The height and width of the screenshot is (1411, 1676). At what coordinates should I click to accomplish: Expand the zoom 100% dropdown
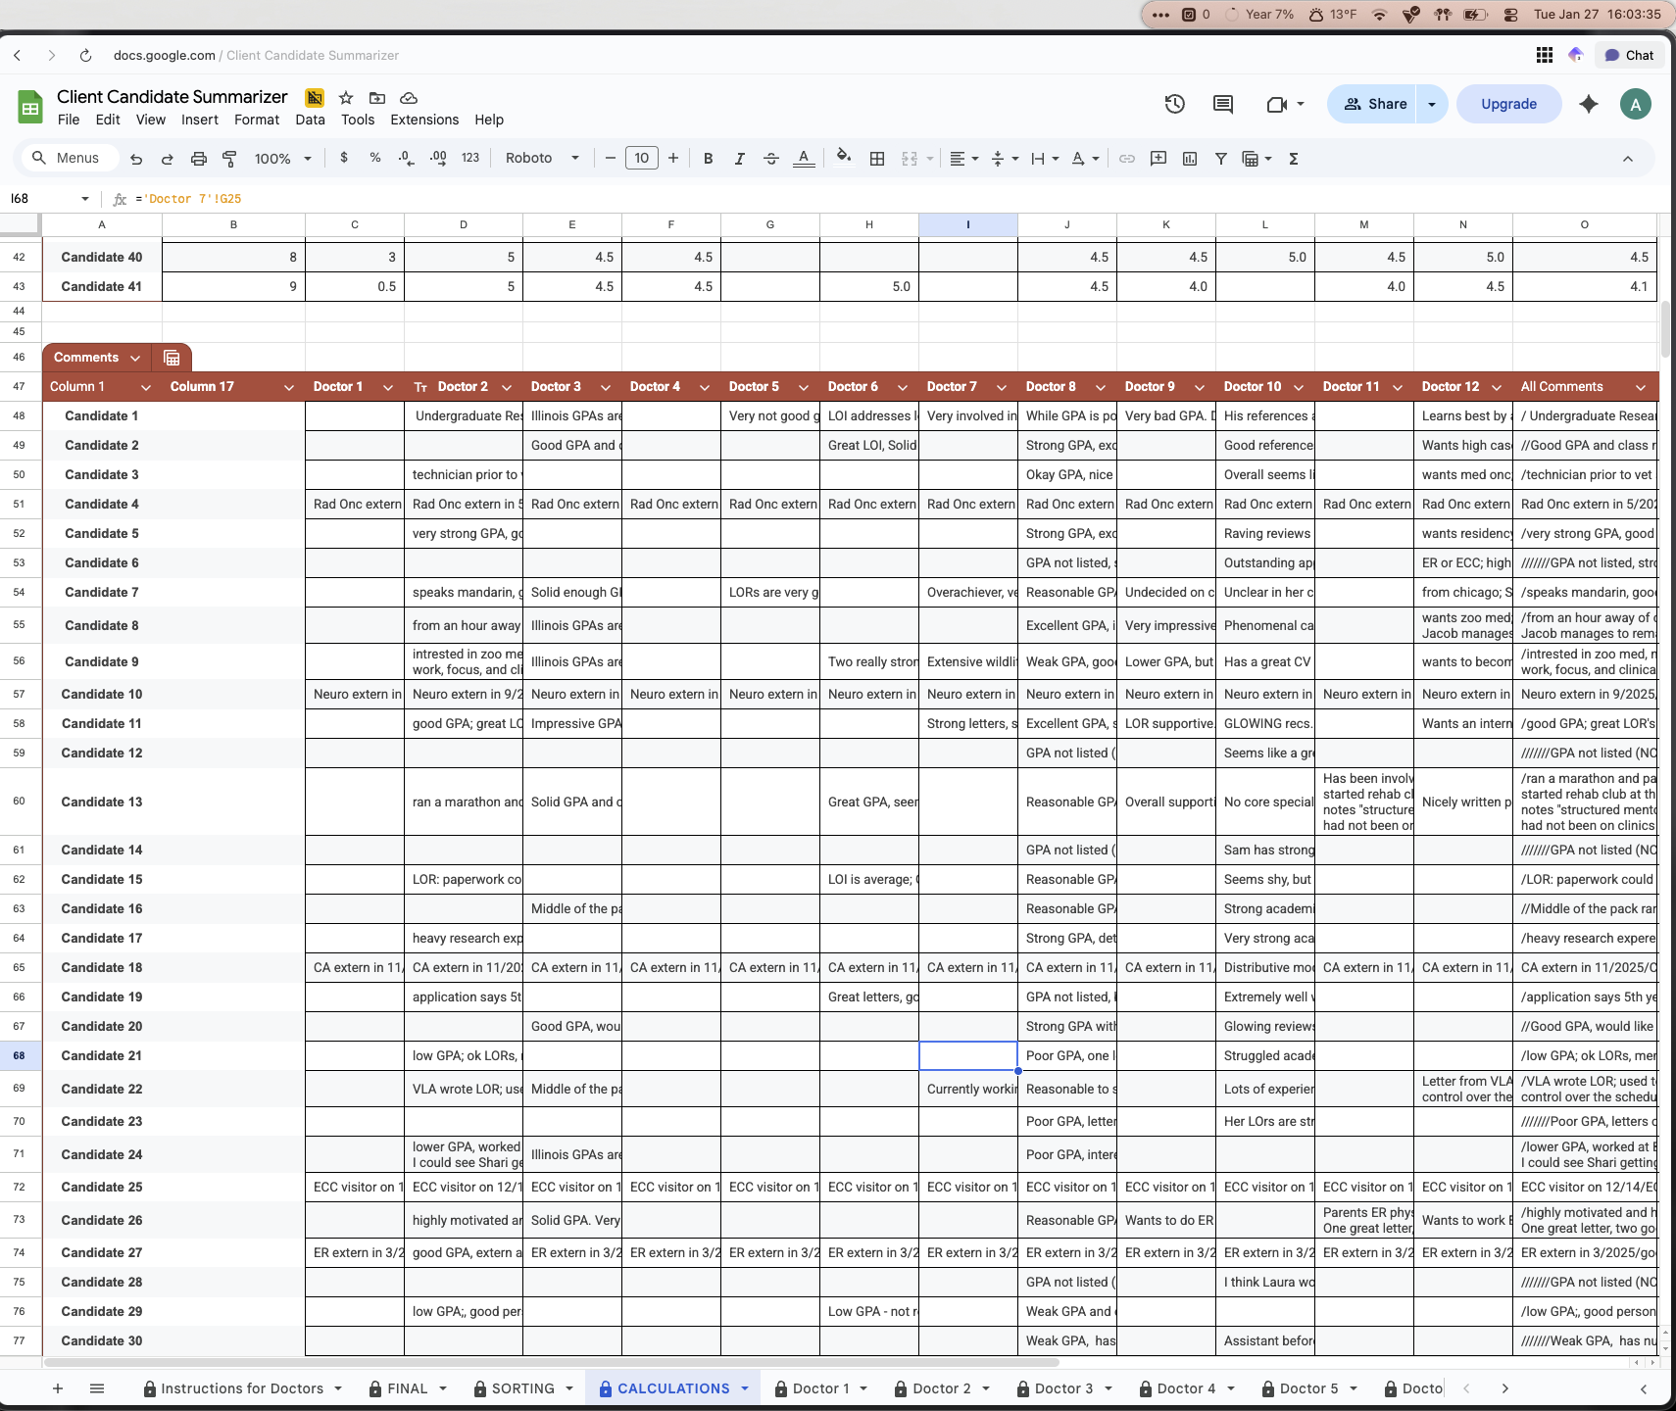(281, 158)
